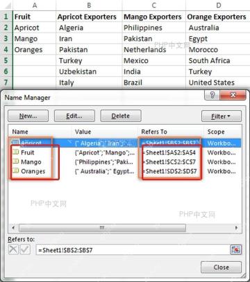Click cell Algeria

89,28
